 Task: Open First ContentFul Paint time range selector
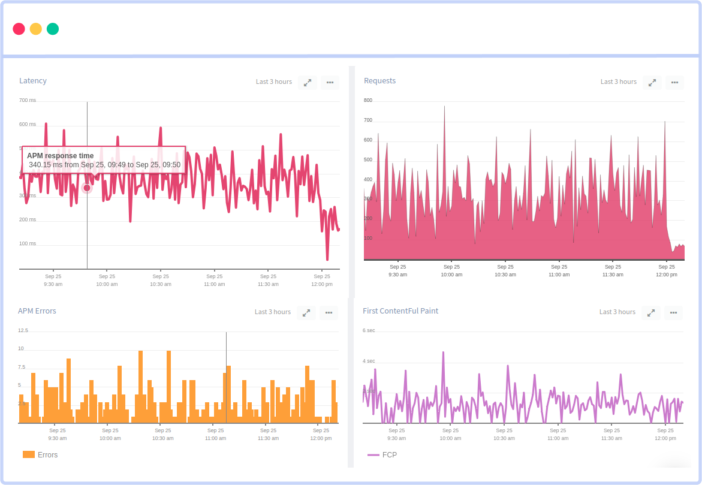click(x=617, y=312)
